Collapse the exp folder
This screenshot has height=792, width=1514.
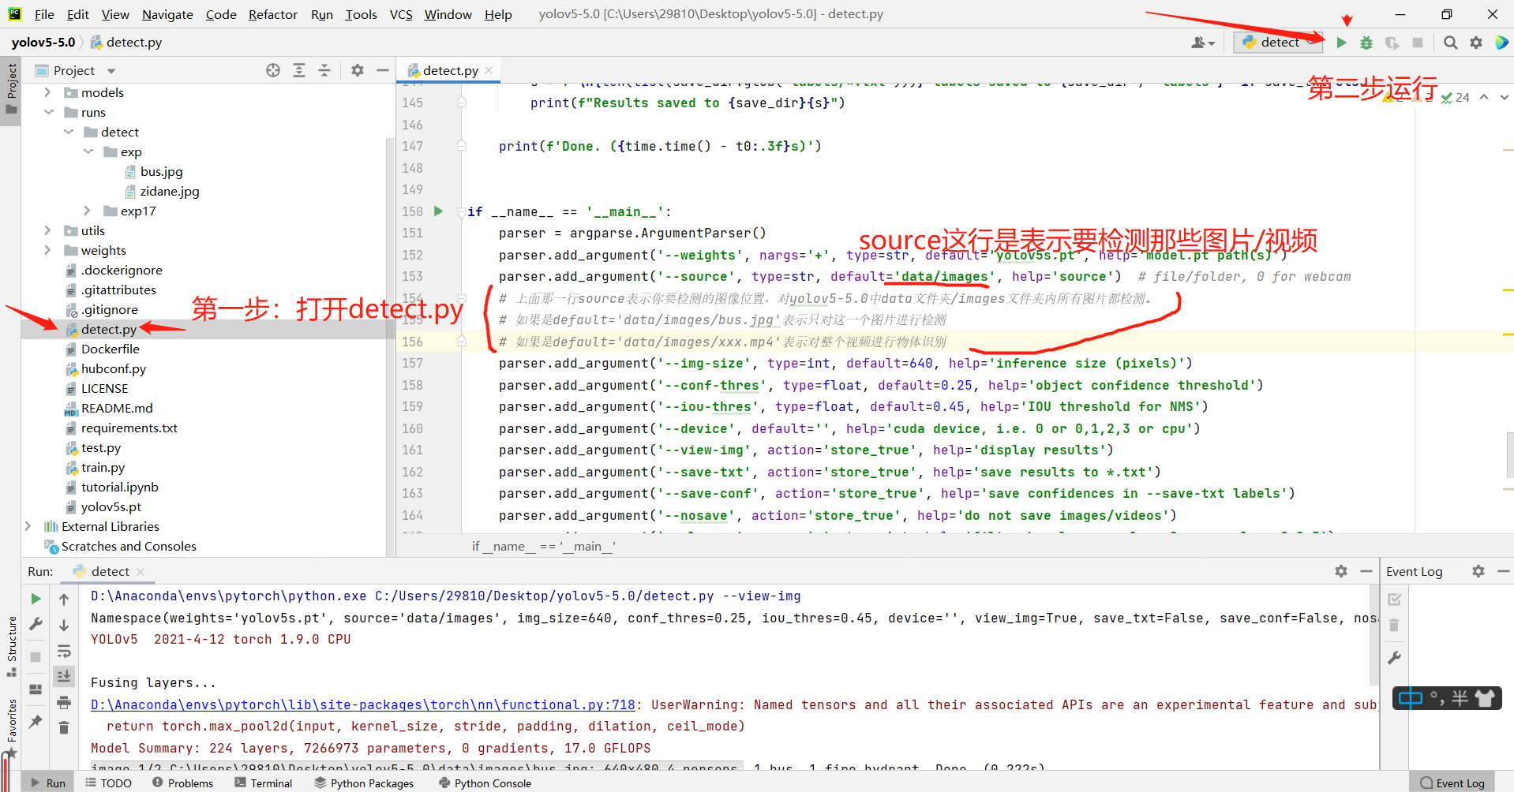click(x=88, y=151)
